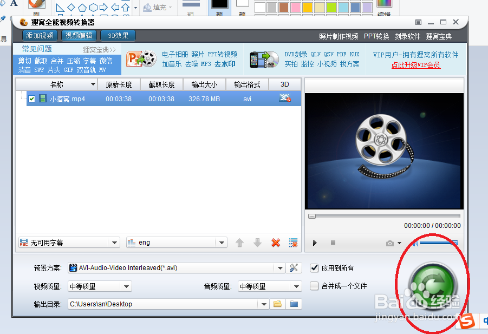488x334 pixels.
Task: Click Paint's black Color 1 box
Action: pos(220,4)
